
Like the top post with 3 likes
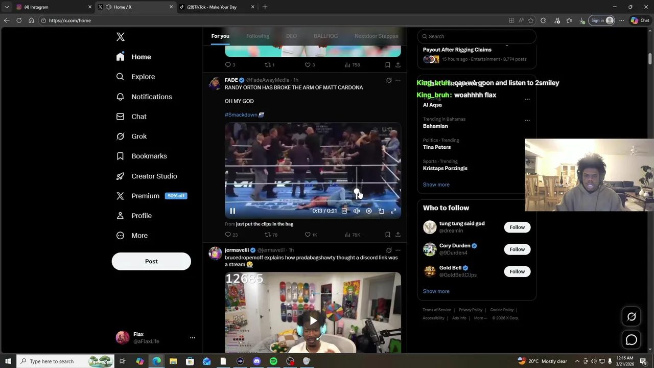[x=310, y=65]
